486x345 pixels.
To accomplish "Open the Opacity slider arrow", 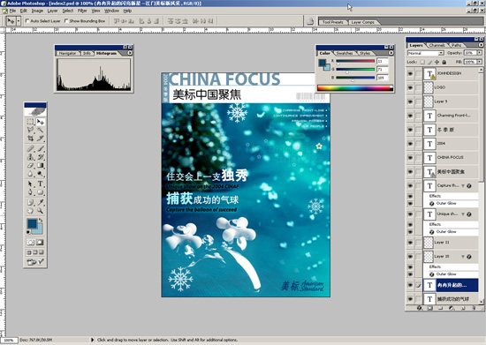I will pos(480,53).
